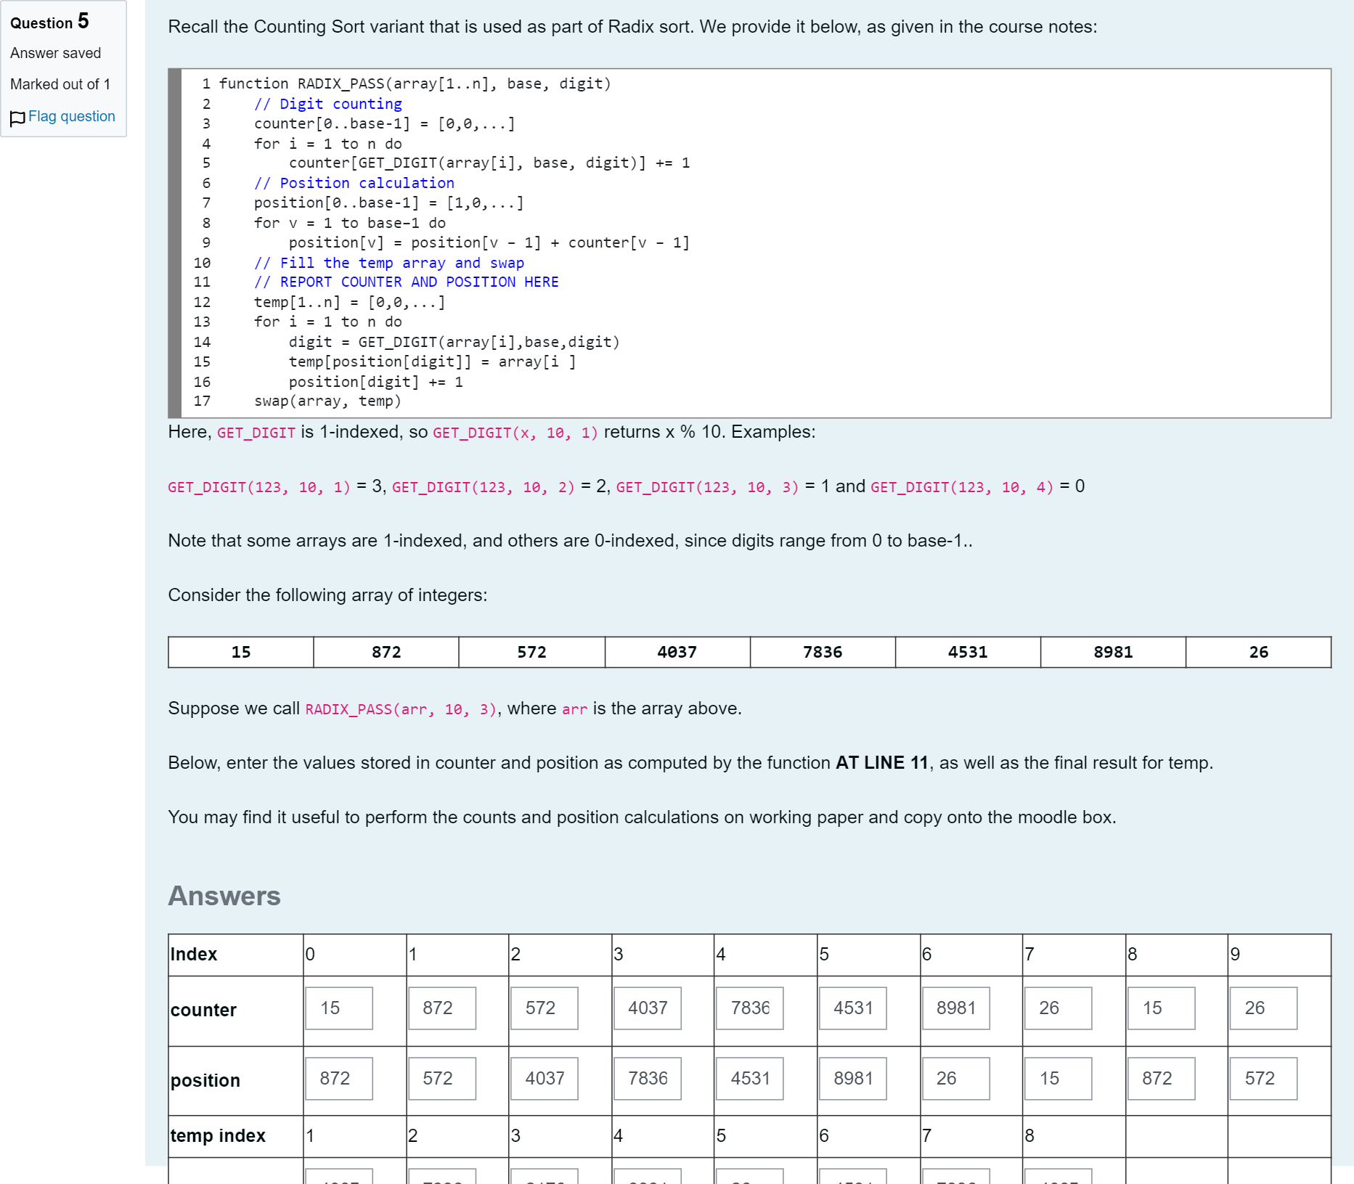
Task: Select the position field under index 5
Action: point(853,1078)
